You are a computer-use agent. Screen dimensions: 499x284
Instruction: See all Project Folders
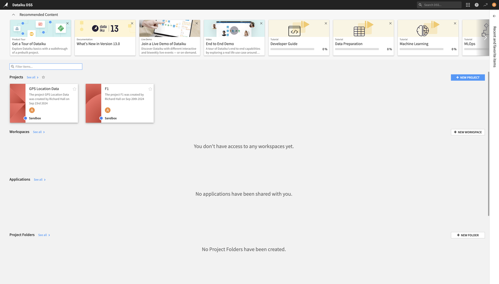pos(44,235)
